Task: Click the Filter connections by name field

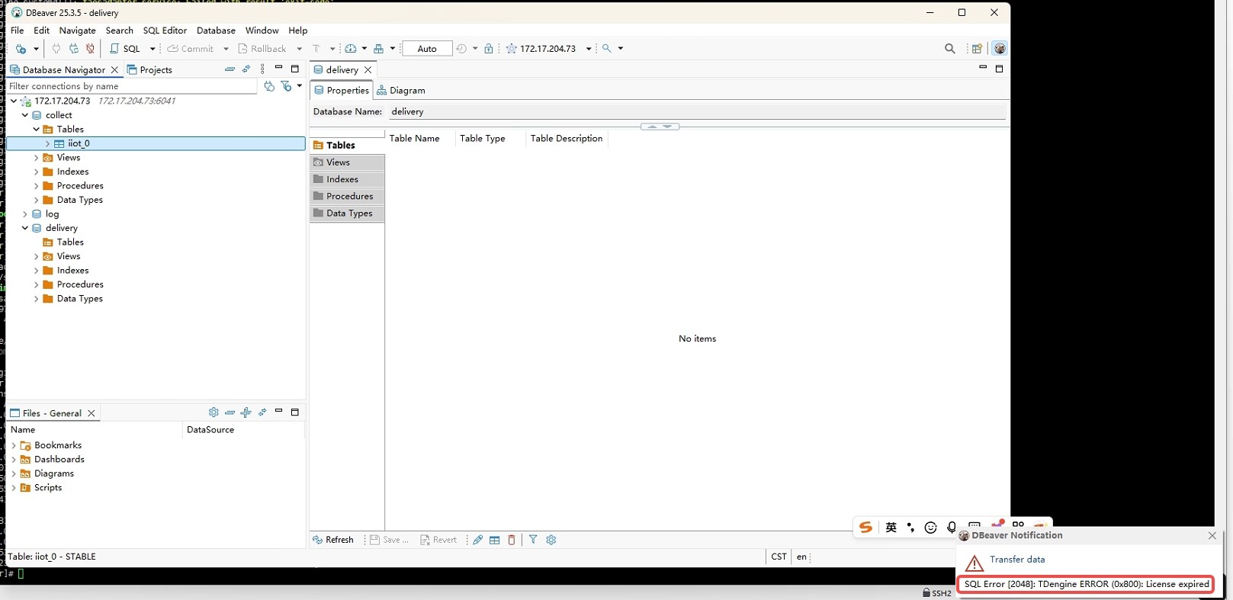Action: point(131,86)
